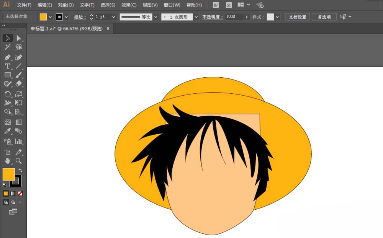The image size is (383, 238).
Task: Choose the Zoom tool
Action: pyautogui.click(x=19, y=161)
